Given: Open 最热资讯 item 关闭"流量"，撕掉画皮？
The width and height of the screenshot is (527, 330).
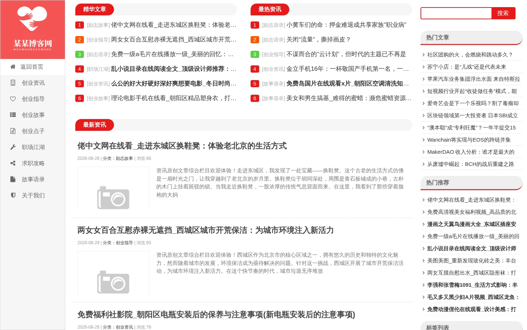Looking at the screenshot, I should [x=318, y=40].
